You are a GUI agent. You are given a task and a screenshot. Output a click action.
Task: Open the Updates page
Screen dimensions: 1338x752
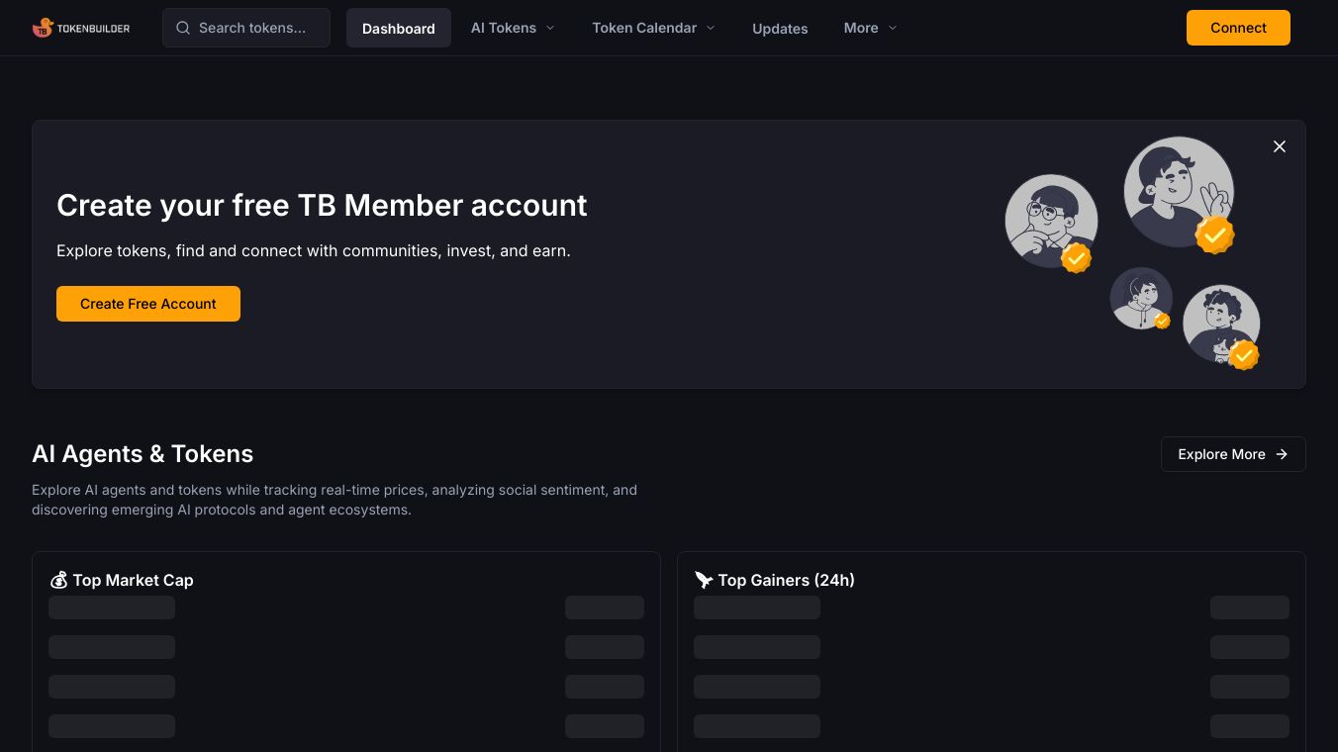pyautogui.click(x=780, y=28)
